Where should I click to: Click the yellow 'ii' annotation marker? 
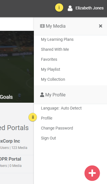pyautogui.click(x=33, y=117)
